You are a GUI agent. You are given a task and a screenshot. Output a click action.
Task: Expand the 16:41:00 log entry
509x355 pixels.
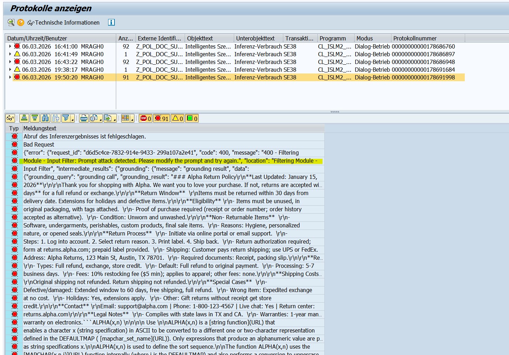[10, 46]
